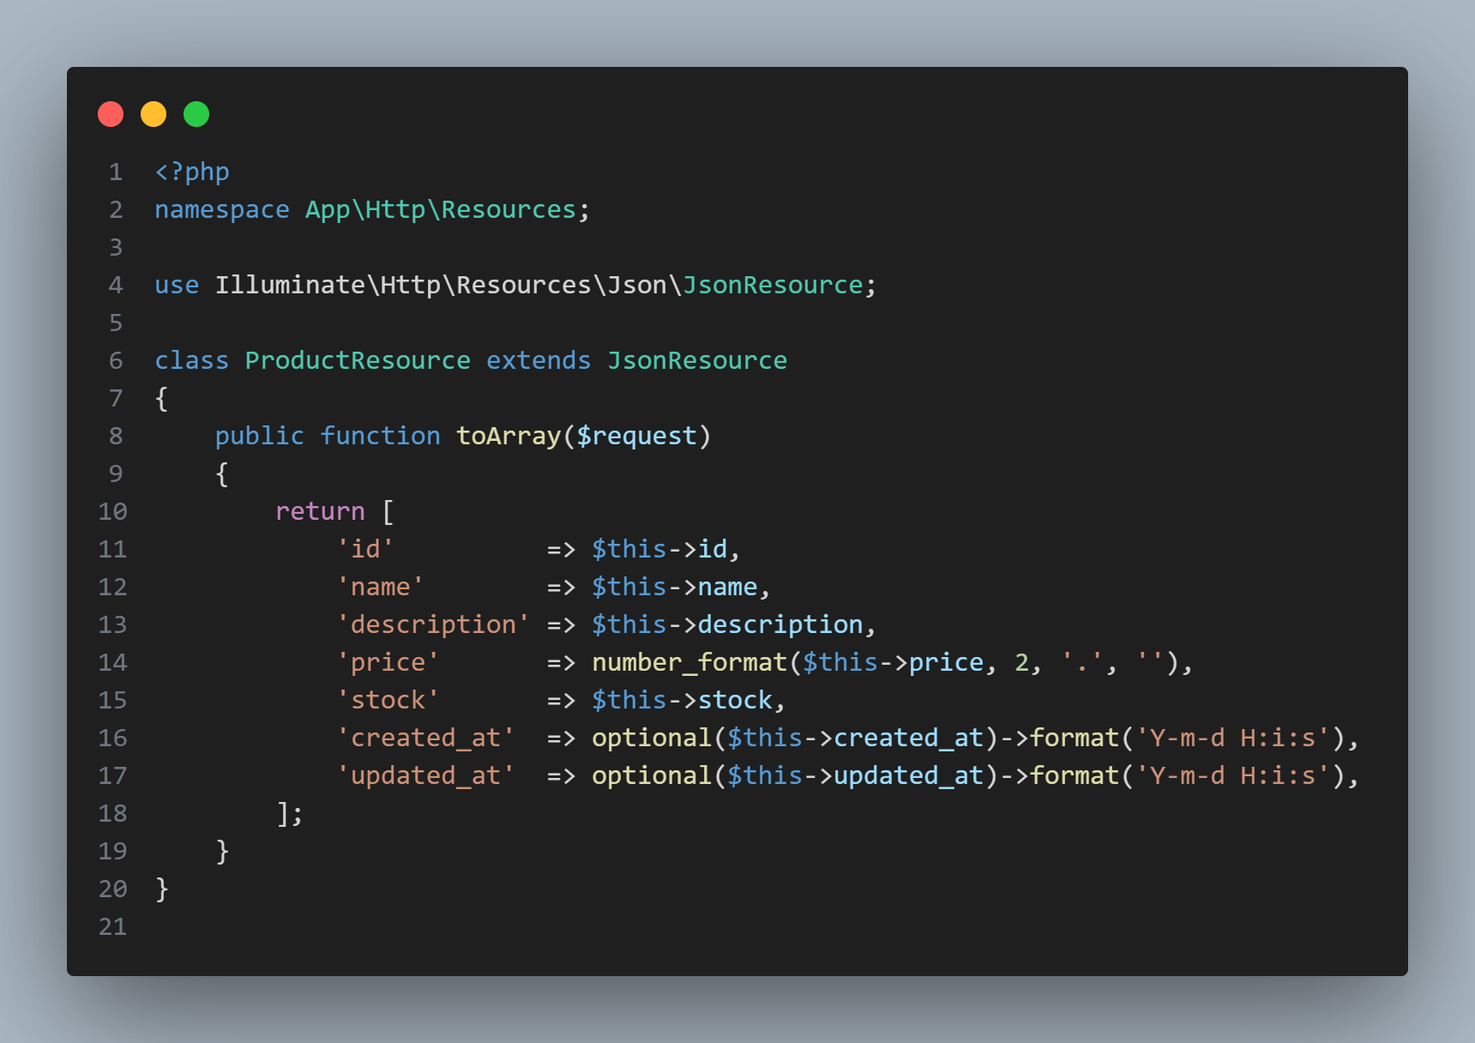Viewport: 1475px width, 1043px height.
Task: Click the closing bracket and semicolon on line 18
Action: pyautogui.click(x=290, y=814)
